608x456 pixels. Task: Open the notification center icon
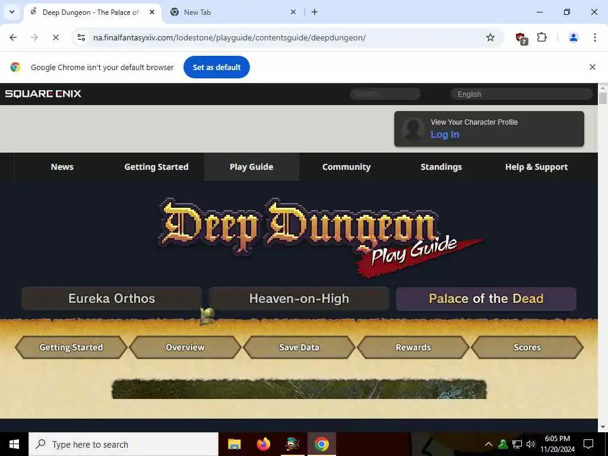(588, 444)
